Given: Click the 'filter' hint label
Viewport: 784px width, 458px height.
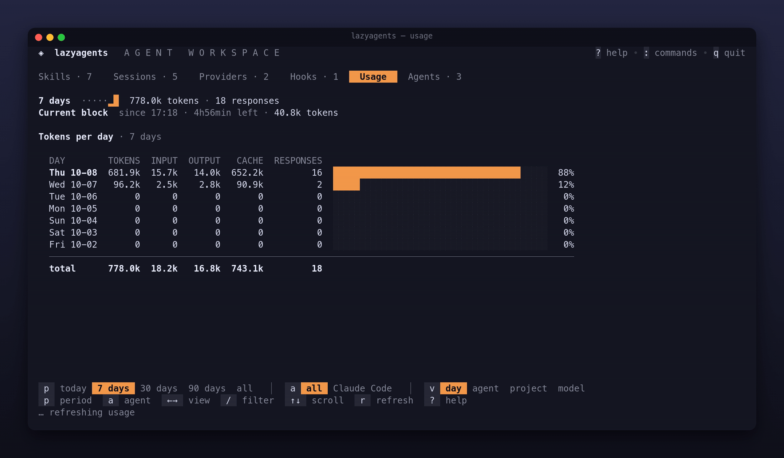Looking at the screenshot, I should click(x=258, y=400).
